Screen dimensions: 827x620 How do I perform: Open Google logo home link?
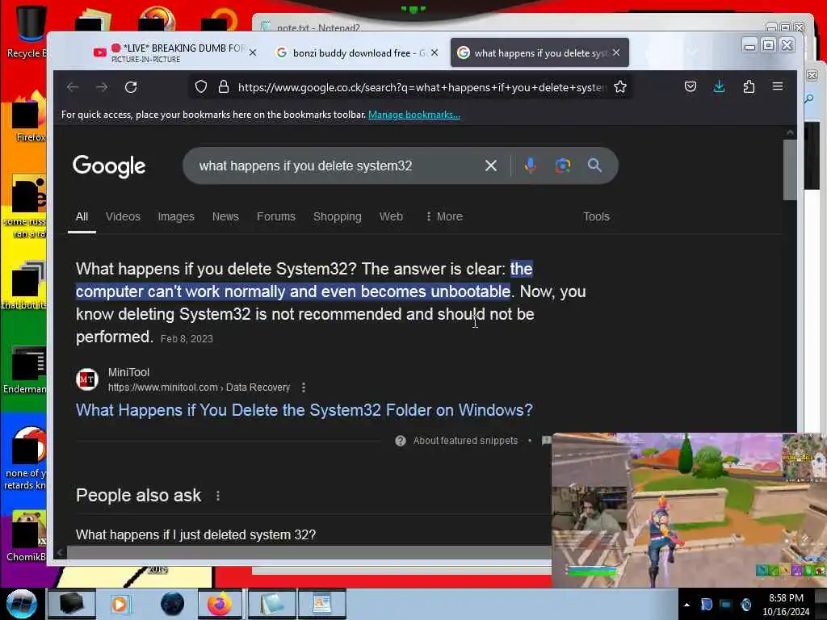(x=109, y=166)
